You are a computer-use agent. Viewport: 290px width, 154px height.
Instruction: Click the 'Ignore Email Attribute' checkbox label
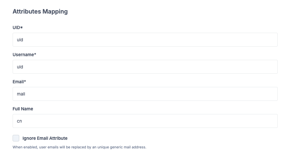(x=45, y=138)
